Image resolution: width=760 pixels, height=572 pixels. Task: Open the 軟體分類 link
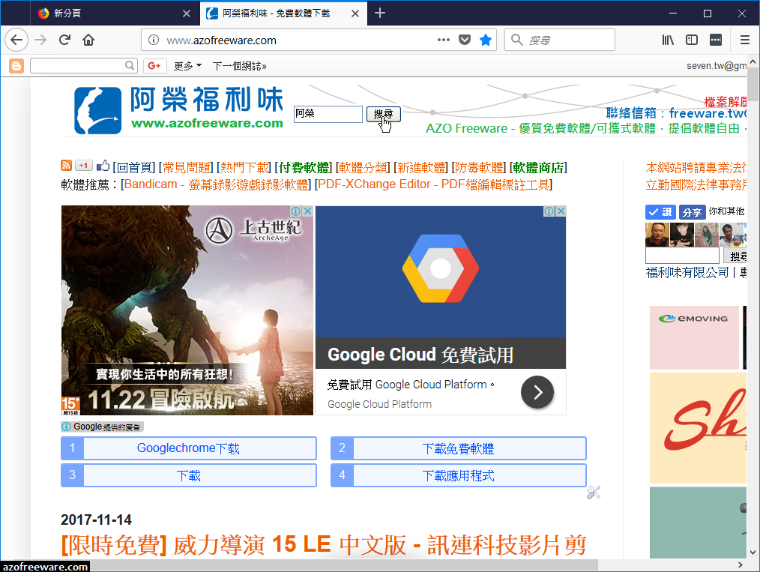click(363, 168)
